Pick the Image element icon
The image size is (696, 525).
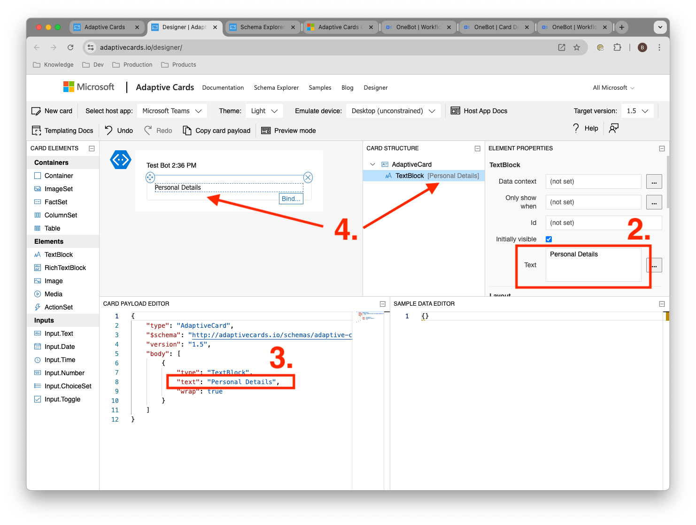38,281
